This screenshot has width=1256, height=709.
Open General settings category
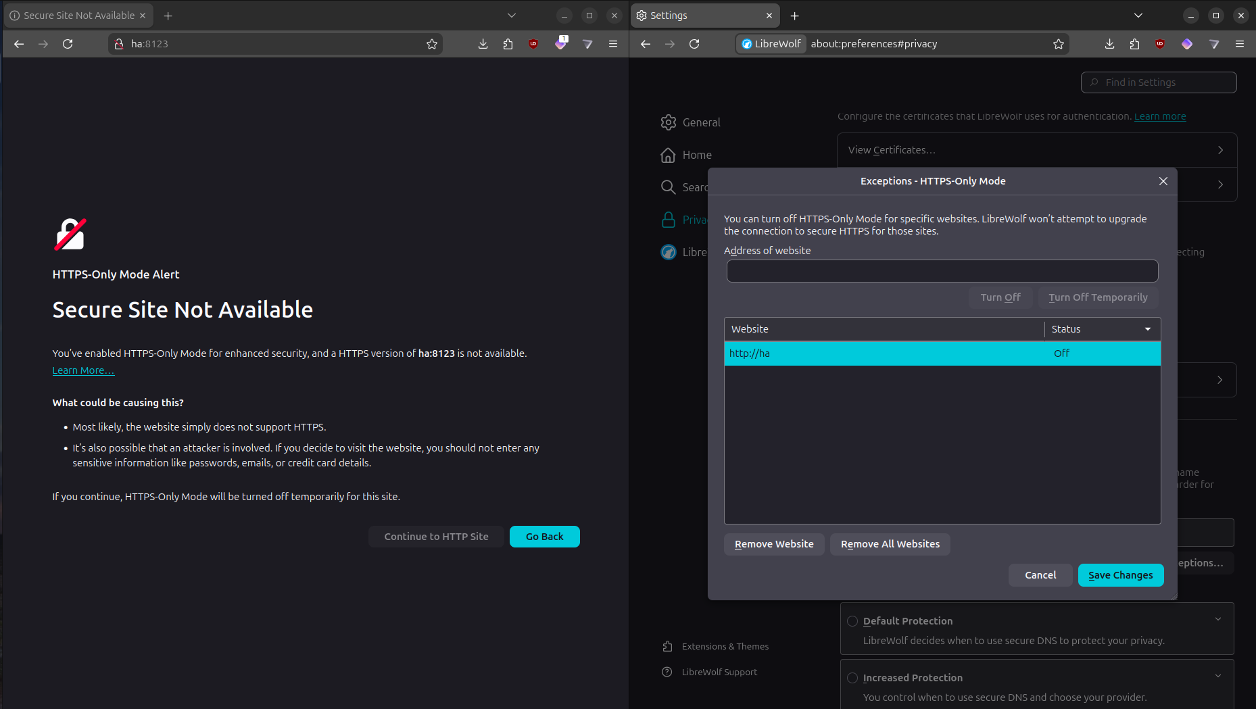700,122
